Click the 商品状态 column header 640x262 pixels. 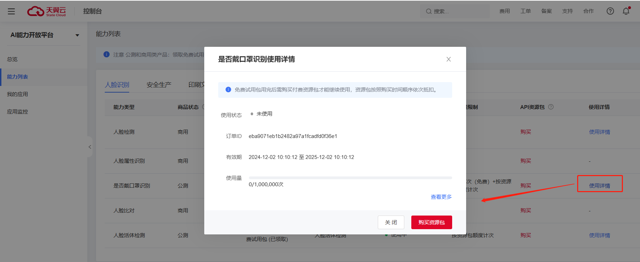click(x=188, y=107)
